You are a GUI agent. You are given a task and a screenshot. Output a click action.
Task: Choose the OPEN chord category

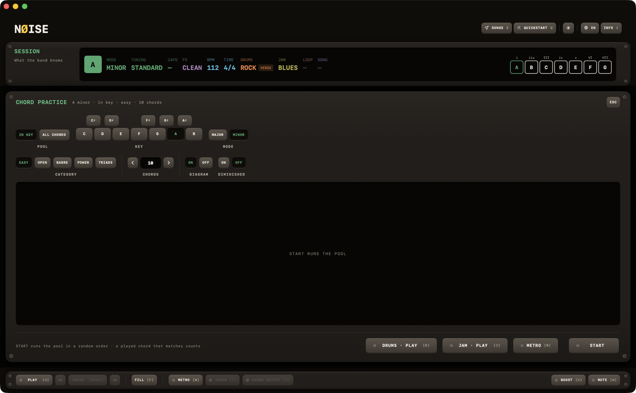[x=43, y=163]
